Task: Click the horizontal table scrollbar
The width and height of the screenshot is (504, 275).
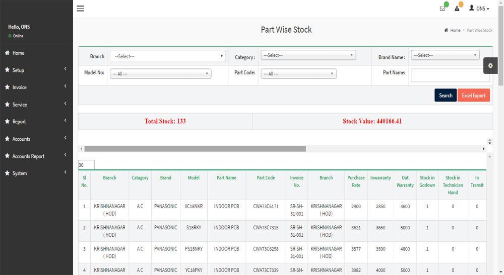Action: [x=195, y=149]
